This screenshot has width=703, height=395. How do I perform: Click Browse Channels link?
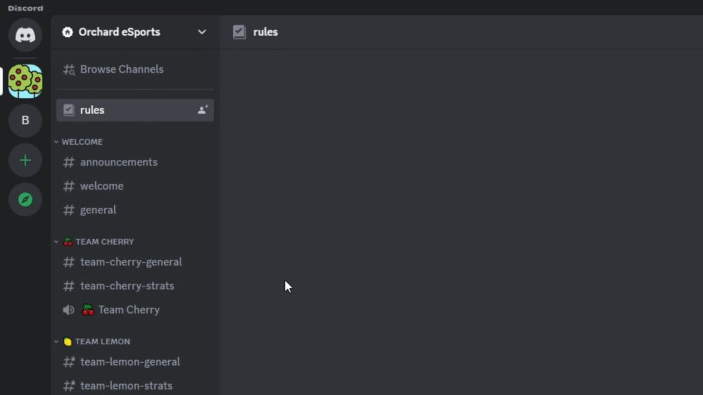click(122, 69)
